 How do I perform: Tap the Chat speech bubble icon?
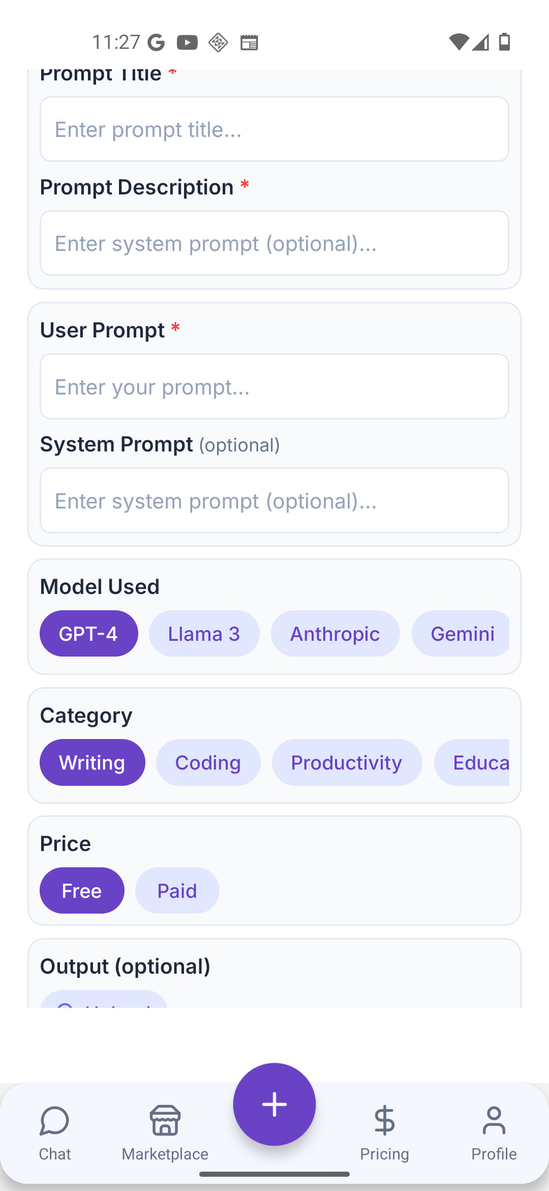tap(54, 1121)
